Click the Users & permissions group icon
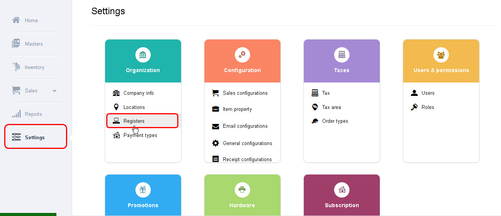The width and height of the screenshot is (501, 216). (x=441, y=55)
